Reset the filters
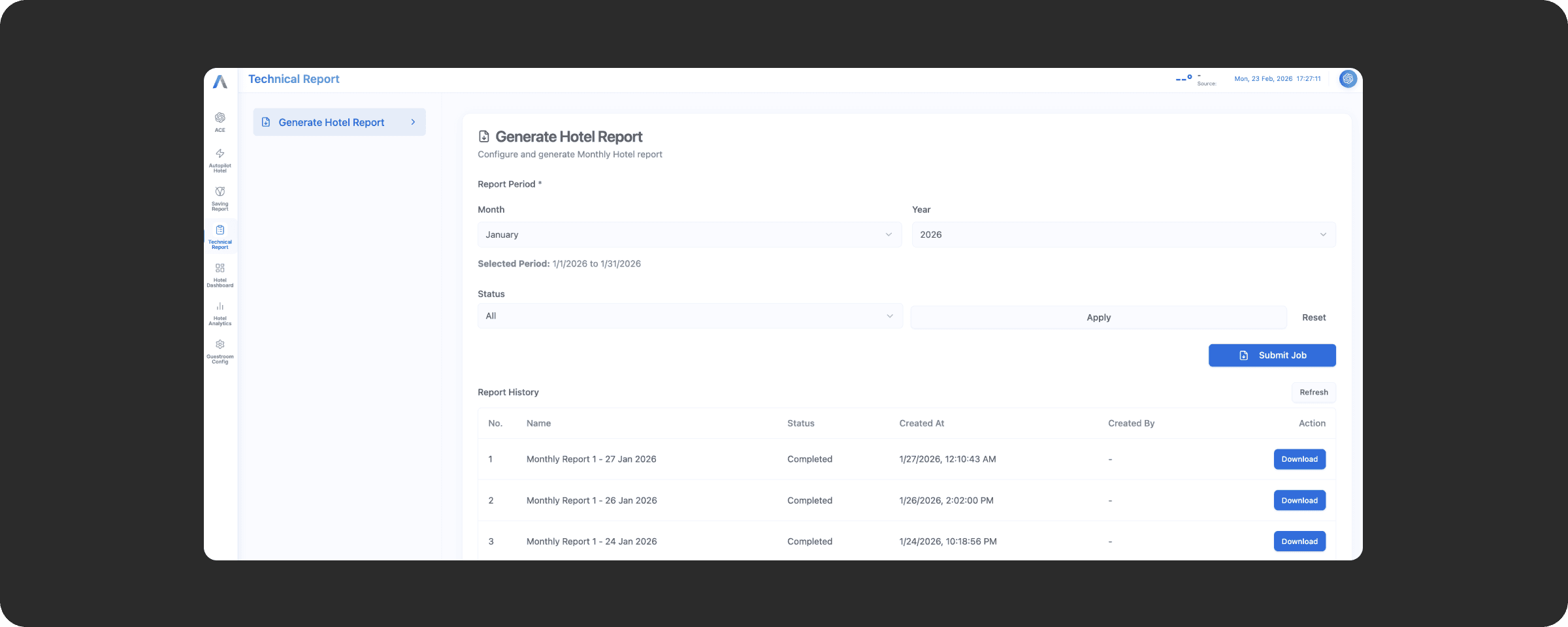The height and width of the screenshot is (627, 1568). [x=1313, y=317]
